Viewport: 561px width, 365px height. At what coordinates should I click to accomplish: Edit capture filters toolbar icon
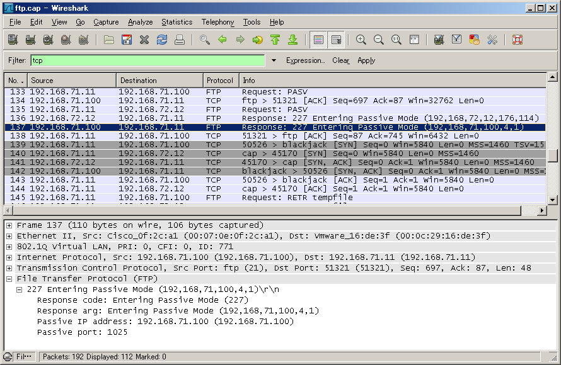coord(439,40)
